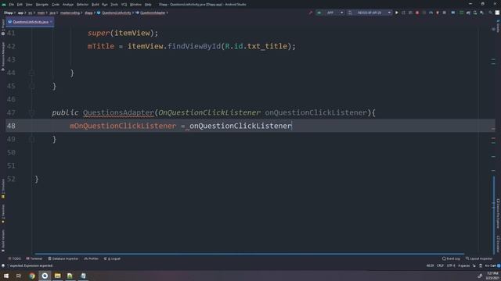Open the Device File Explorer side panel
The image size is (501, 281).
[x=498, y=213]
